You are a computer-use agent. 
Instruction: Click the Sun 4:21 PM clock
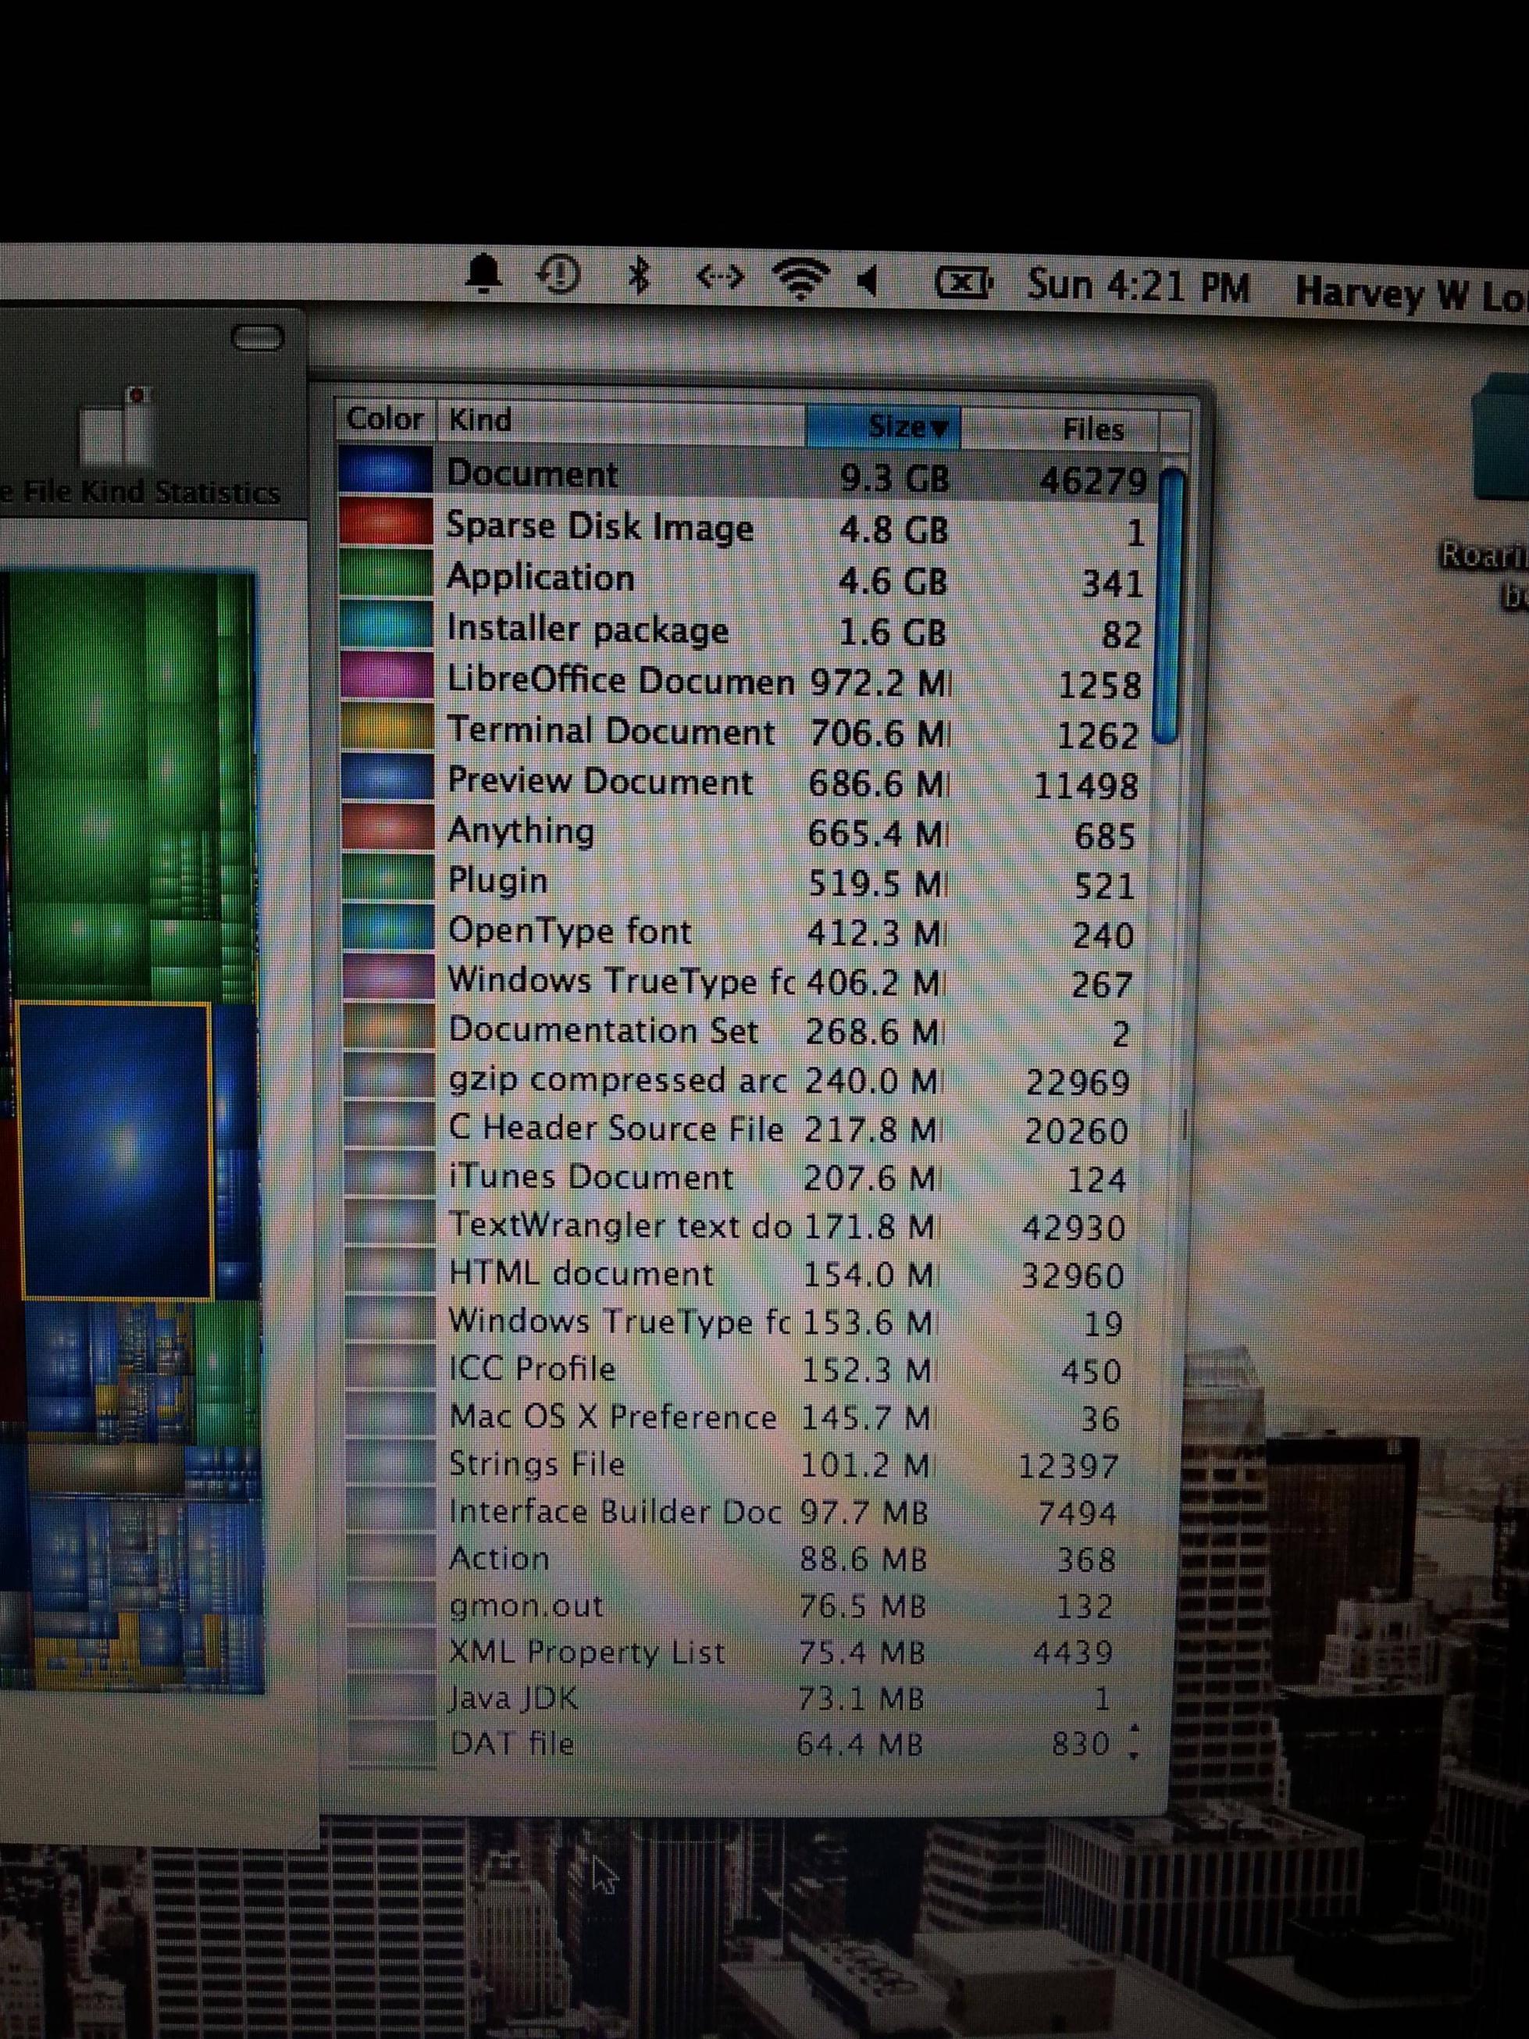click(x=1139, y=287)
